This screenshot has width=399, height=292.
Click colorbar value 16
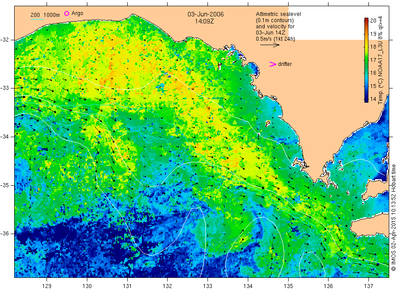click(373, 73)
